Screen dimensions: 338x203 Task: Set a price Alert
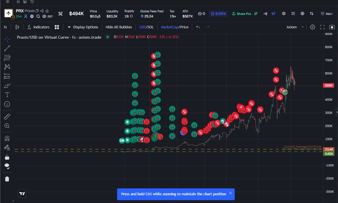(327, 14)
